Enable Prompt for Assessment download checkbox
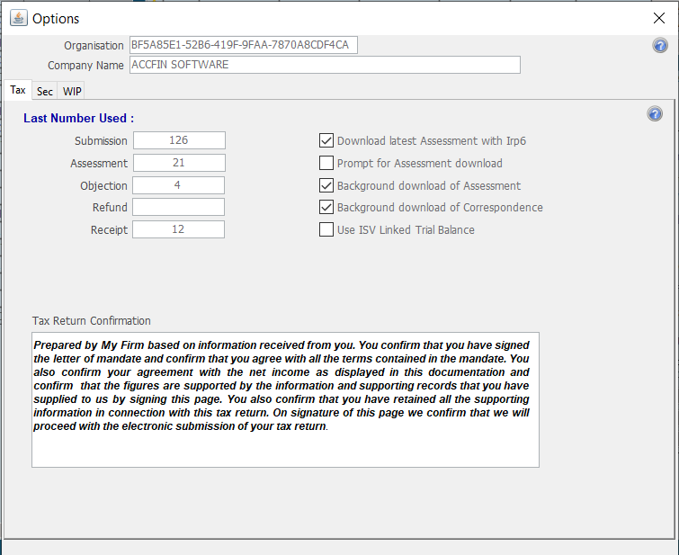Image resolution: width=679 pixels, height=555 pixels. tap(327, 163)
